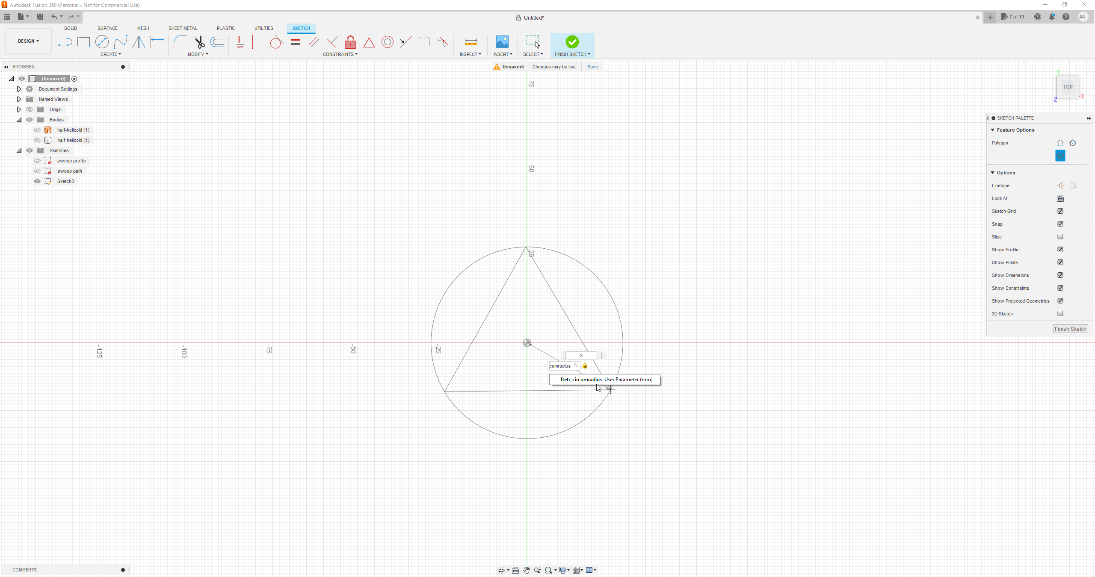Toggle the Show Points checkbox
The image size is (1095, 577).
tap(1060, 262)
